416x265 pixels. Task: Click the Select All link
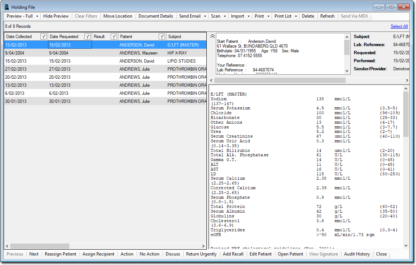pos(399,26)
